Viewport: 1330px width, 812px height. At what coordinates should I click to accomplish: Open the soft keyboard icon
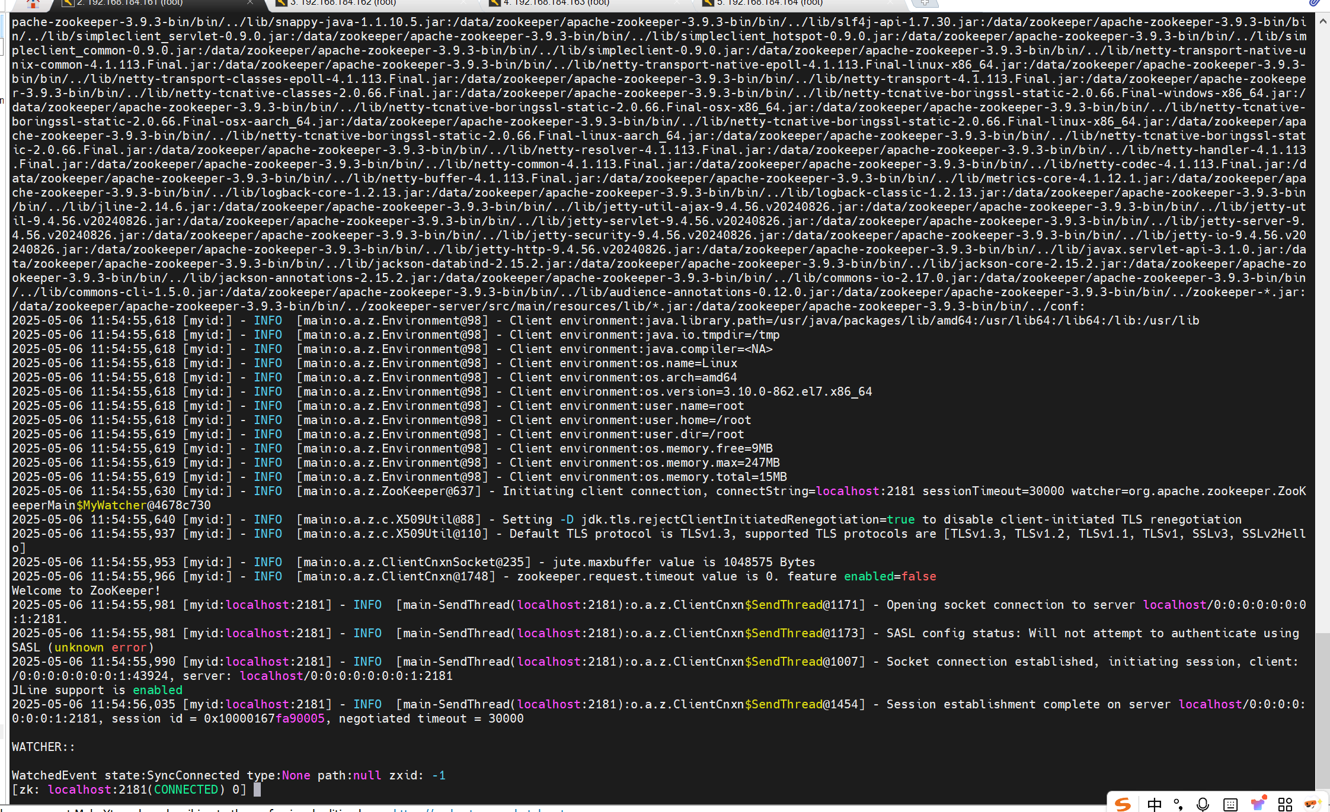point(1230,804)
